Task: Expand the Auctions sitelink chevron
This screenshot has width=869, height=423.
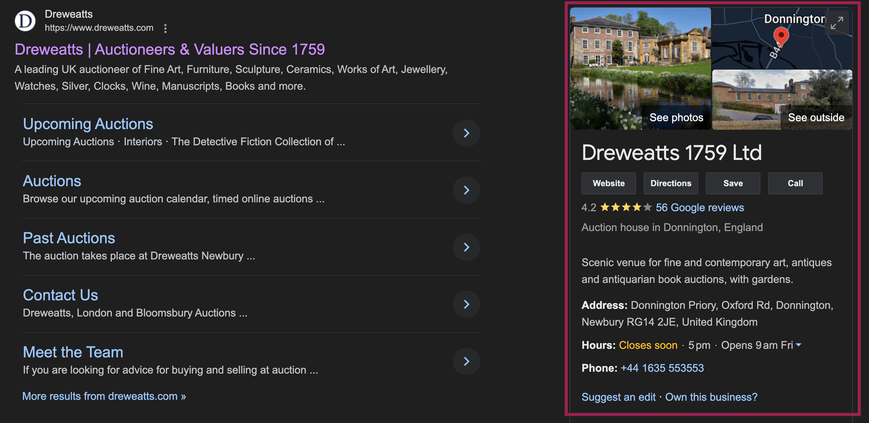Action: [466, 190]
